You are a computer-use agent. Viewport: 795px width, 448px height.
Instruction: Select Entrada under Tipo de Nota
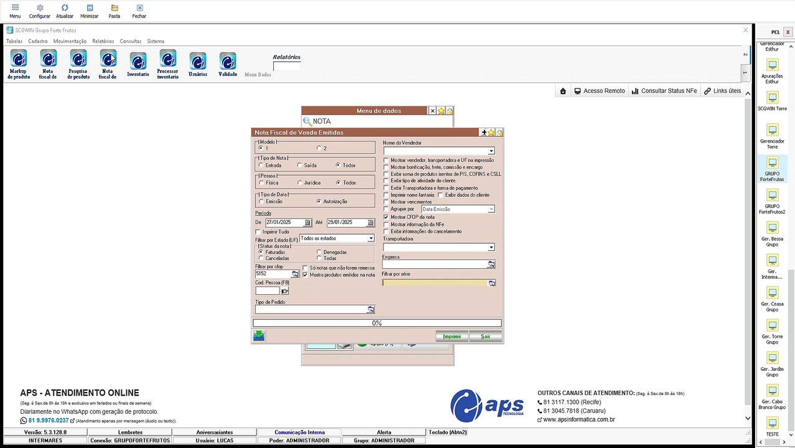tap(261, 166)
